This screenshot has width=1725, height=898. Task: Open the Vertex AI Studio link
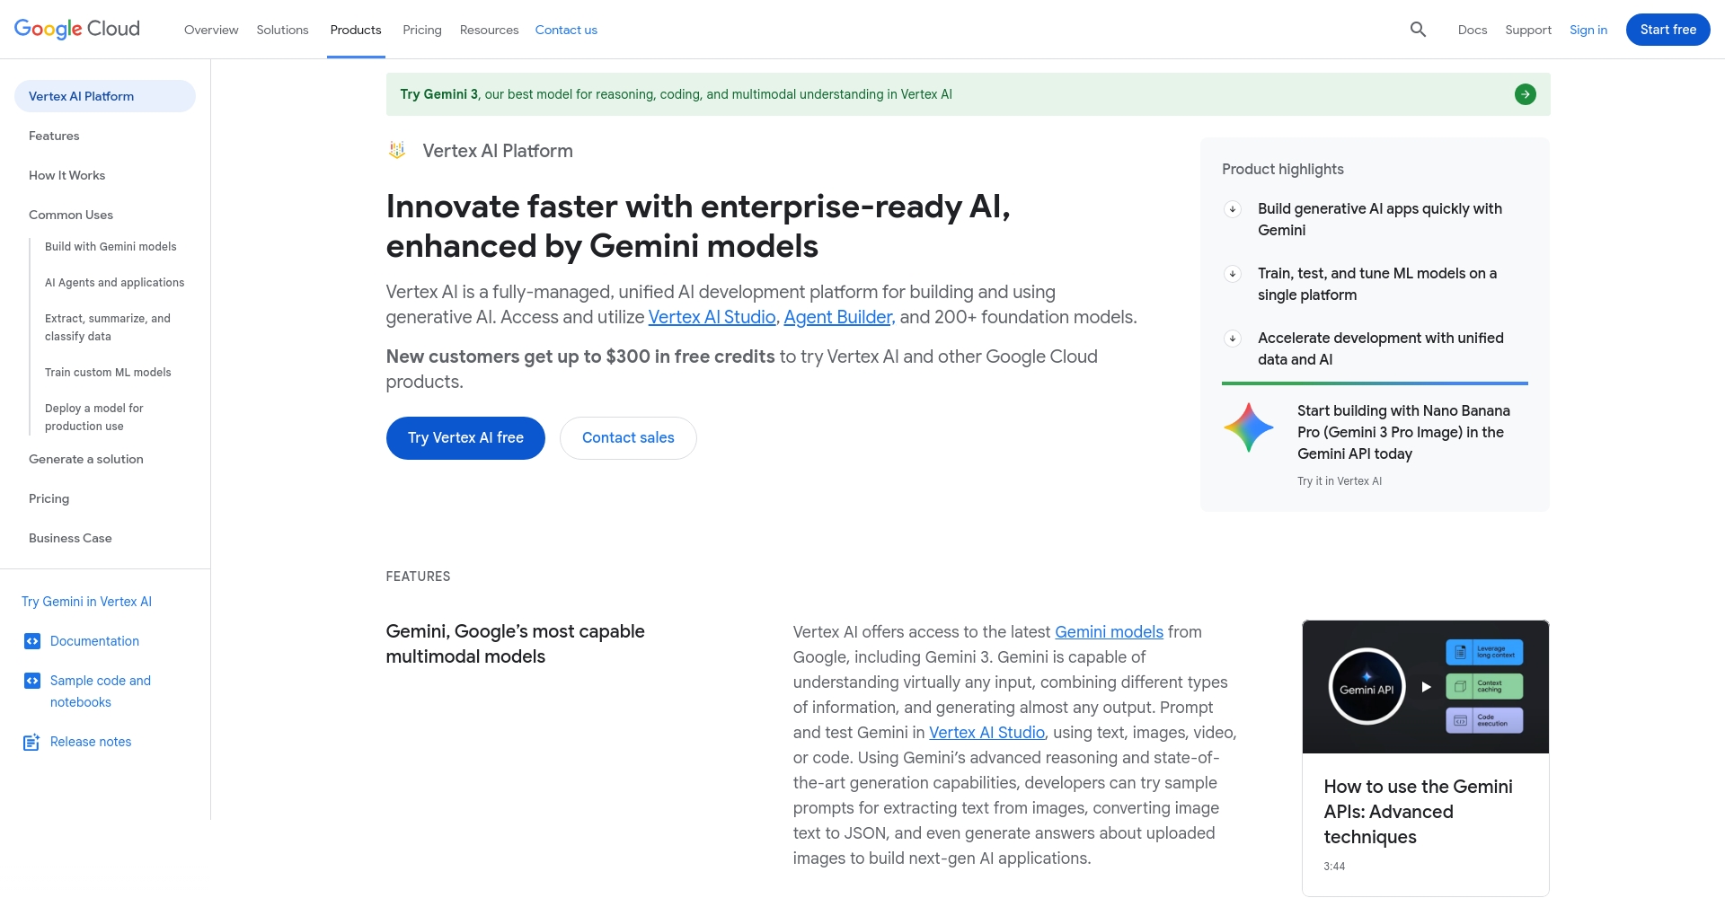[712, 317]
